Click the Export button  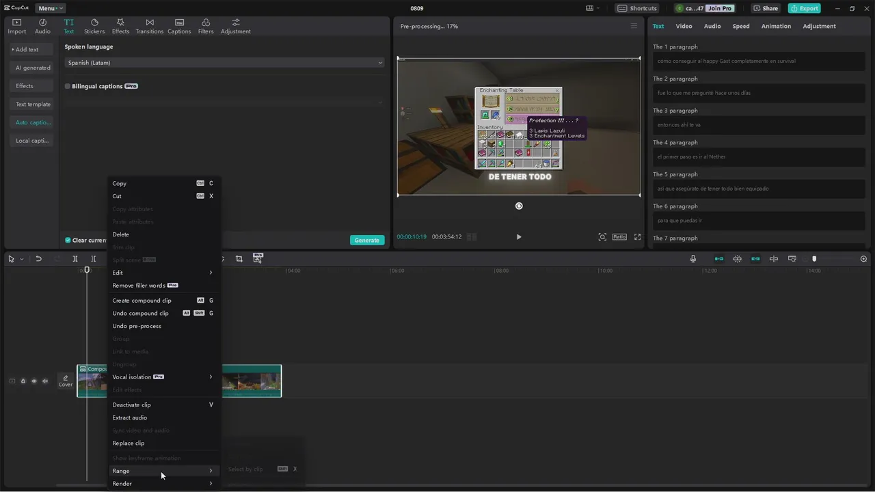(805, 8)
